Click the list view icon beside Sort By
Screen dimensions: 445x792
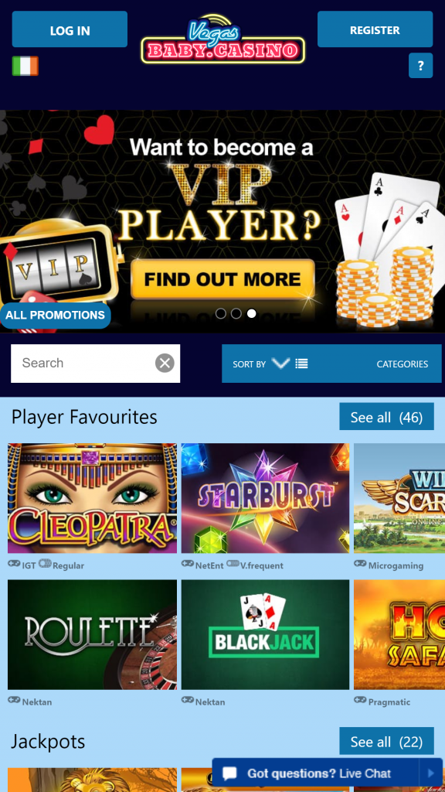pyautogui.click(x=302, y=364)
